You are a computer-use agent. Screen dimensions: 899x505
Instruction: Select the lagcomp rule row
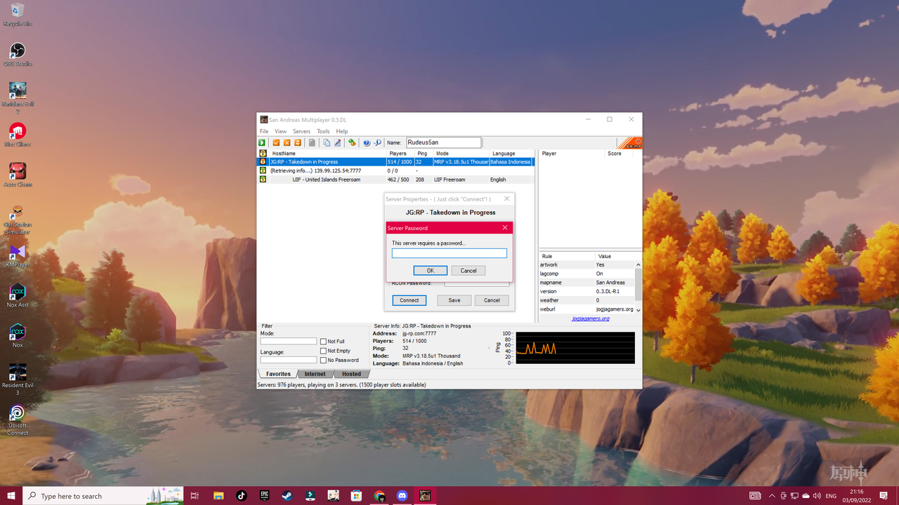coord(587,274)
